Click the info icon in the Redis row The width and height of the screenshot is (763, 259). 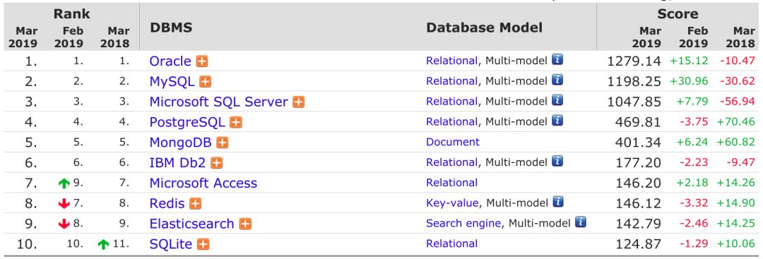(x=557, y=202)
